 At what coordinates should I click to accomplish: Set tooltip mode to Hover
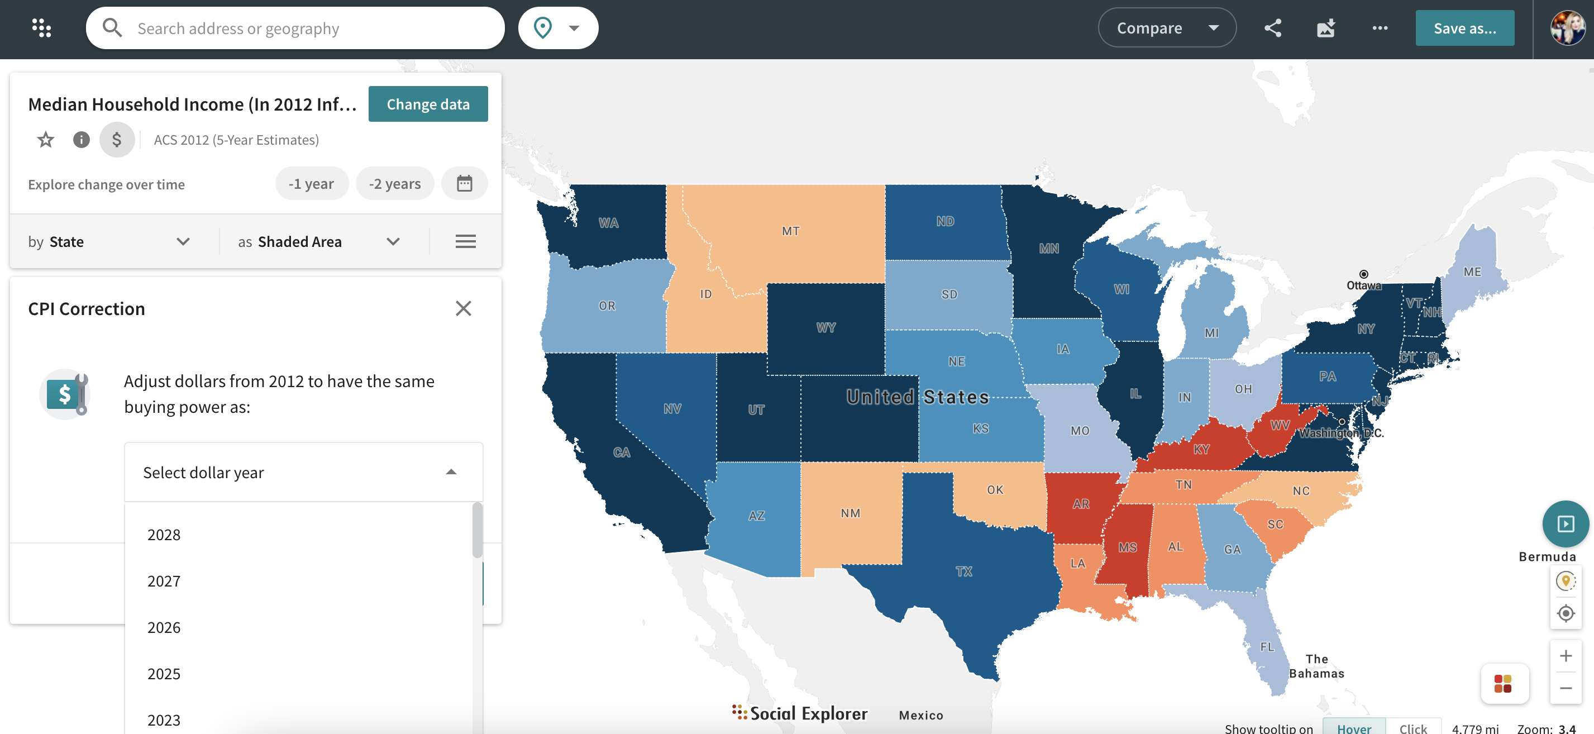point(1354,728)
